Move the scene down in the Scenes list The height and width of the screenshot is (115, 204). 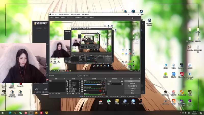pyautogui.click(x=59, y=94)
